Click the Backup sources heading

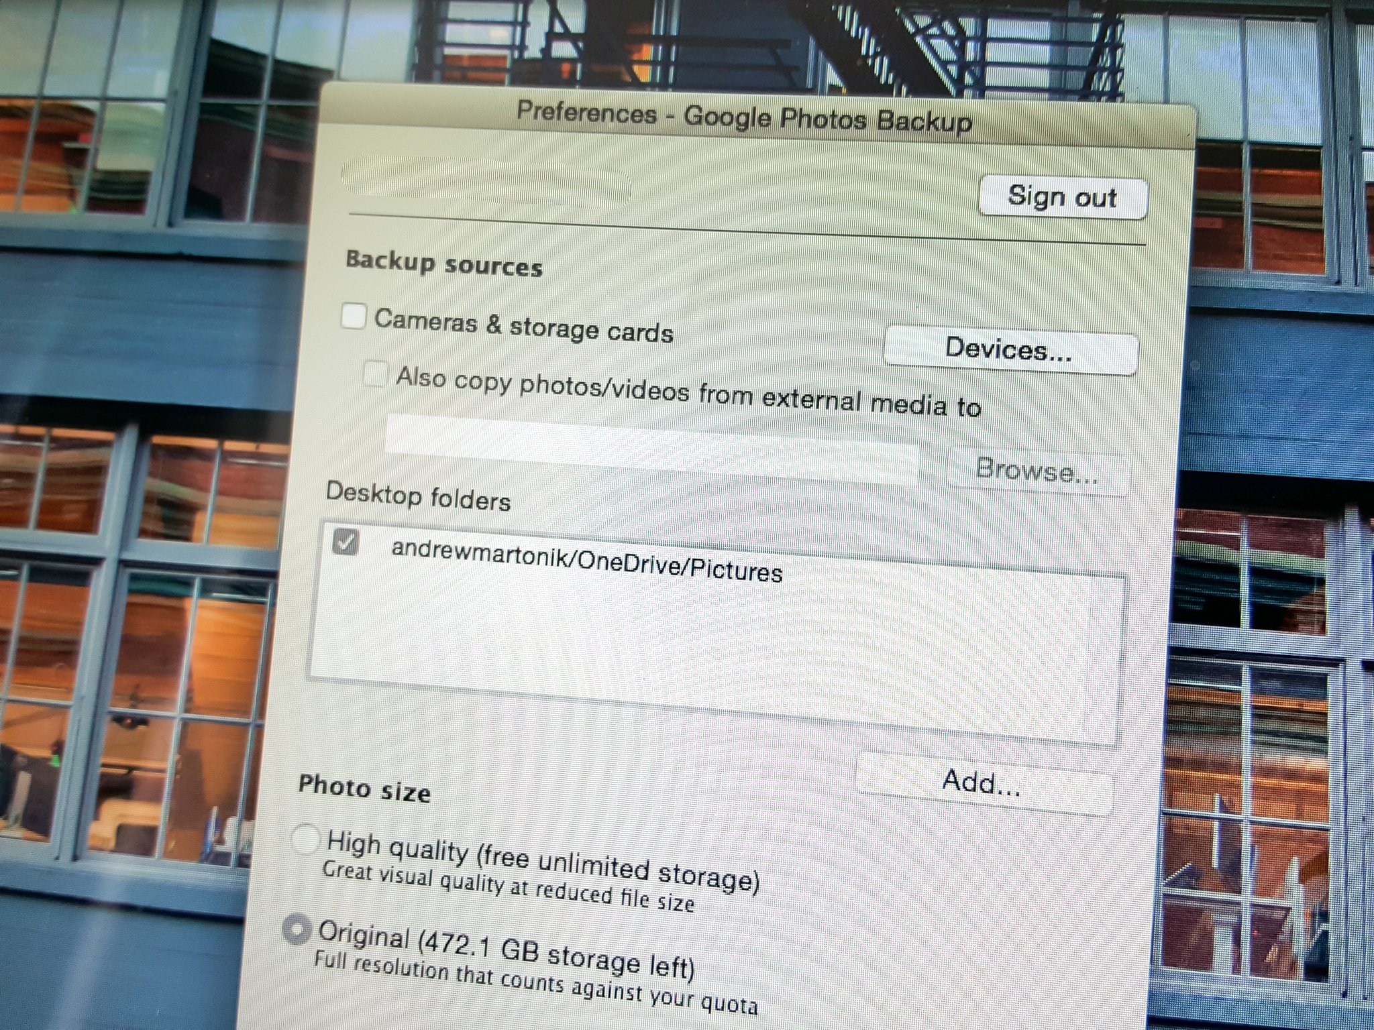(443, 264)
